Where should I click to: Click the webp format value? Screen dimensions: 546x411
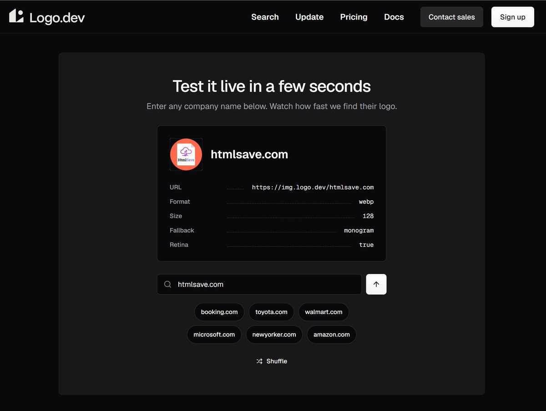pyautogui.click(x=366, y=202)
